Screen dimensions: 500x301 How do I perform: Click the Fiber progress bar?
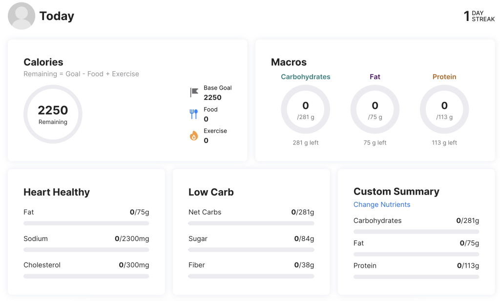point(251,276)
